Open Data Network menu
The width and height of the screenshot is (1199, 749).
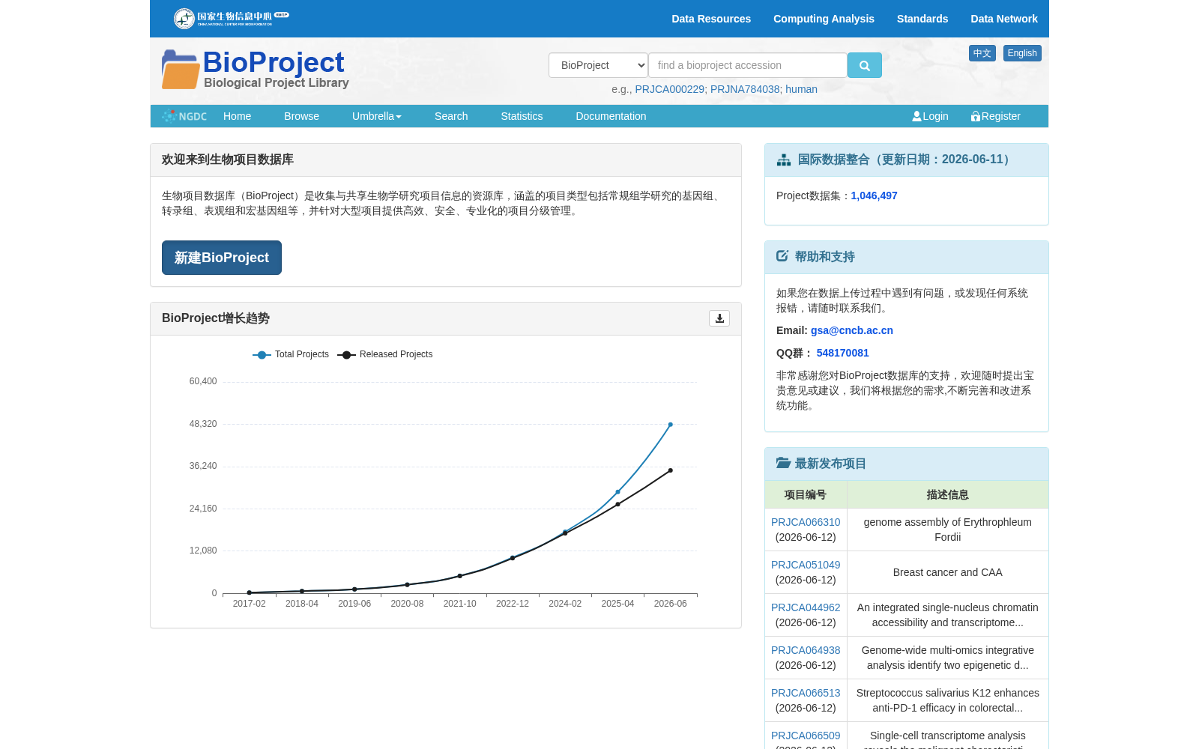1004,19
